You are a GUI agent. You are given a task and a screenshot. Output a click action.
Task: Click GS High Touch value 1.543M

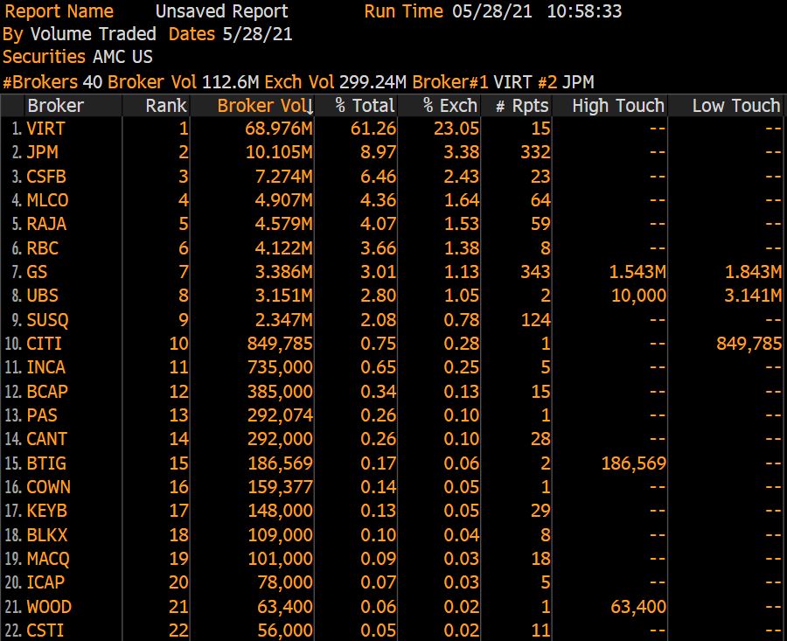[637, 272]
